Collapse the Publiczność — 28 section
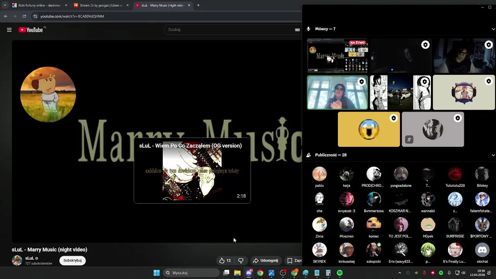The width and height of the screenshot is (496, 279). (493, 155)
